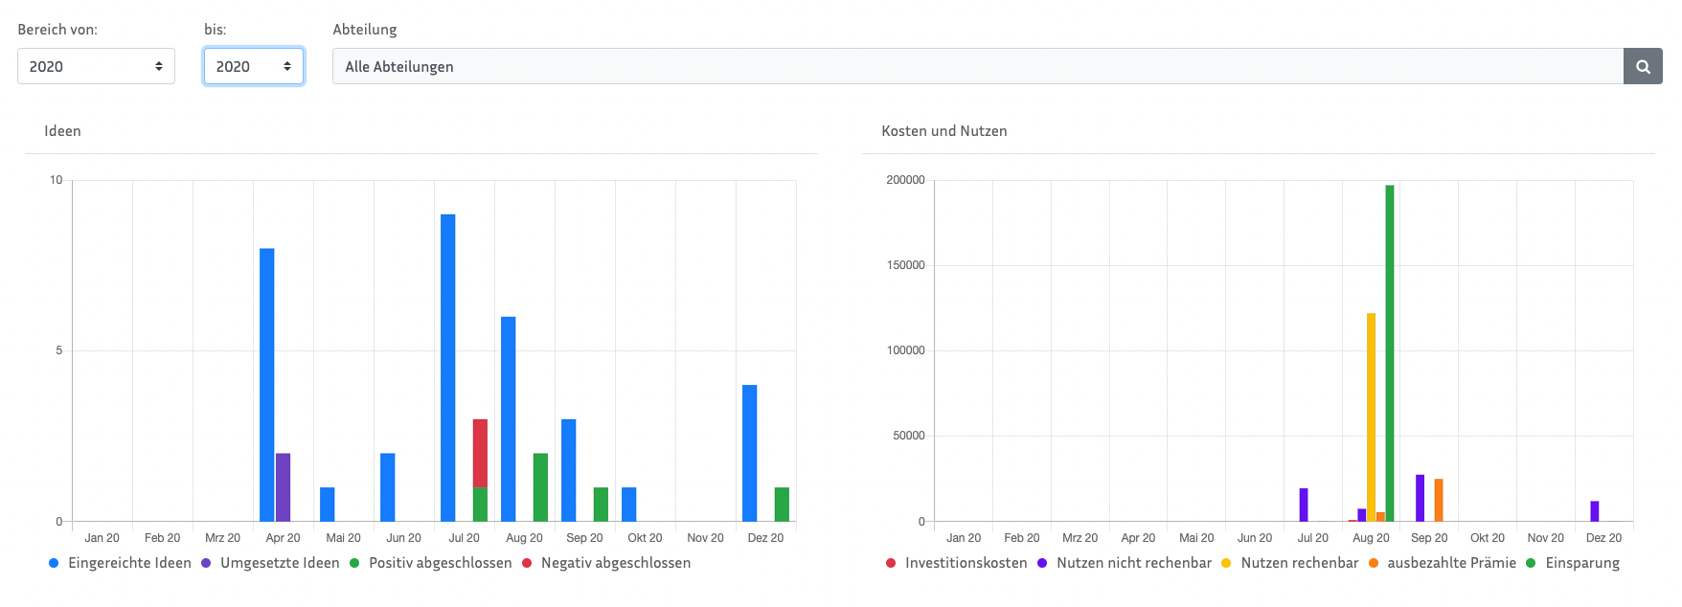Click the search magnifier button
This screenshot has width=1682, height=607.
(x=1643, y=66)
